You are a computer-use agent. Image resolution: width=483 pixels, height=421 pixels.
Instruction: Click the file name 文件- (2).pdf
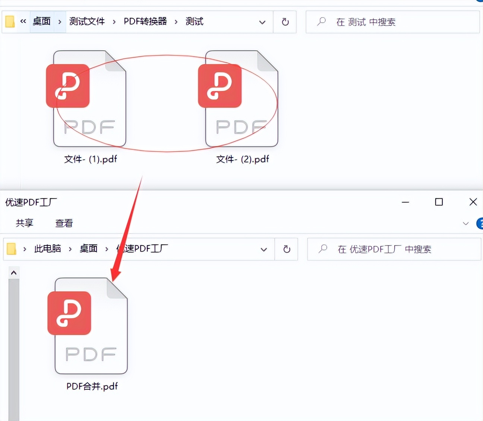click(243, 159)
